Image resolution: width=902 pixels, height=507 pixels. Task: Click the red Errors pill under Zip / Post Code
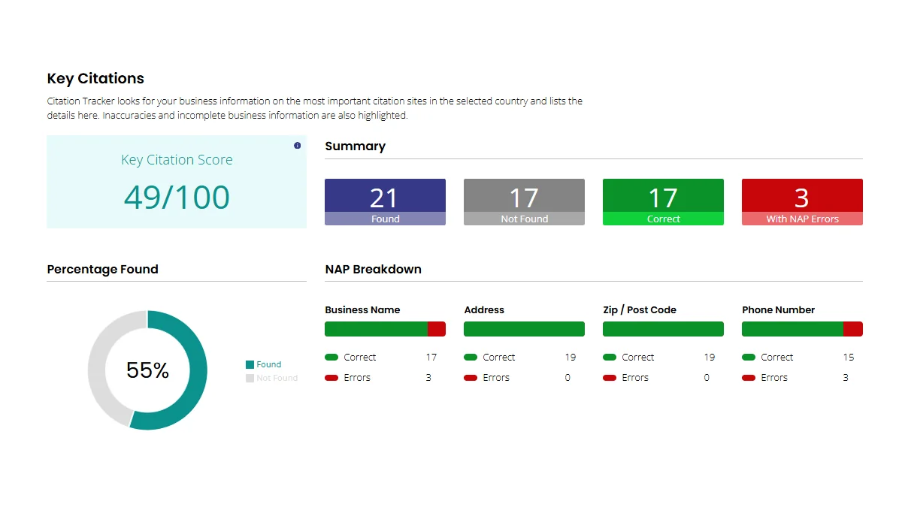(x=610, y=378)
